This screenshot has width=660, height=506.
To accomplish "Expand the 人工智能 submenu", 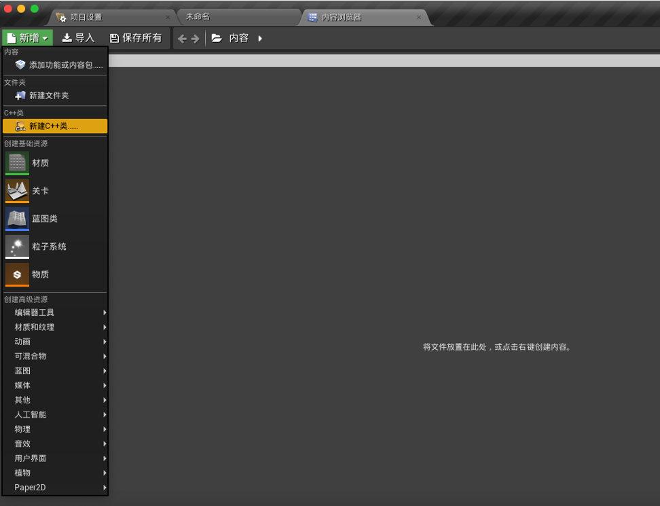I will tap(55, 415).
